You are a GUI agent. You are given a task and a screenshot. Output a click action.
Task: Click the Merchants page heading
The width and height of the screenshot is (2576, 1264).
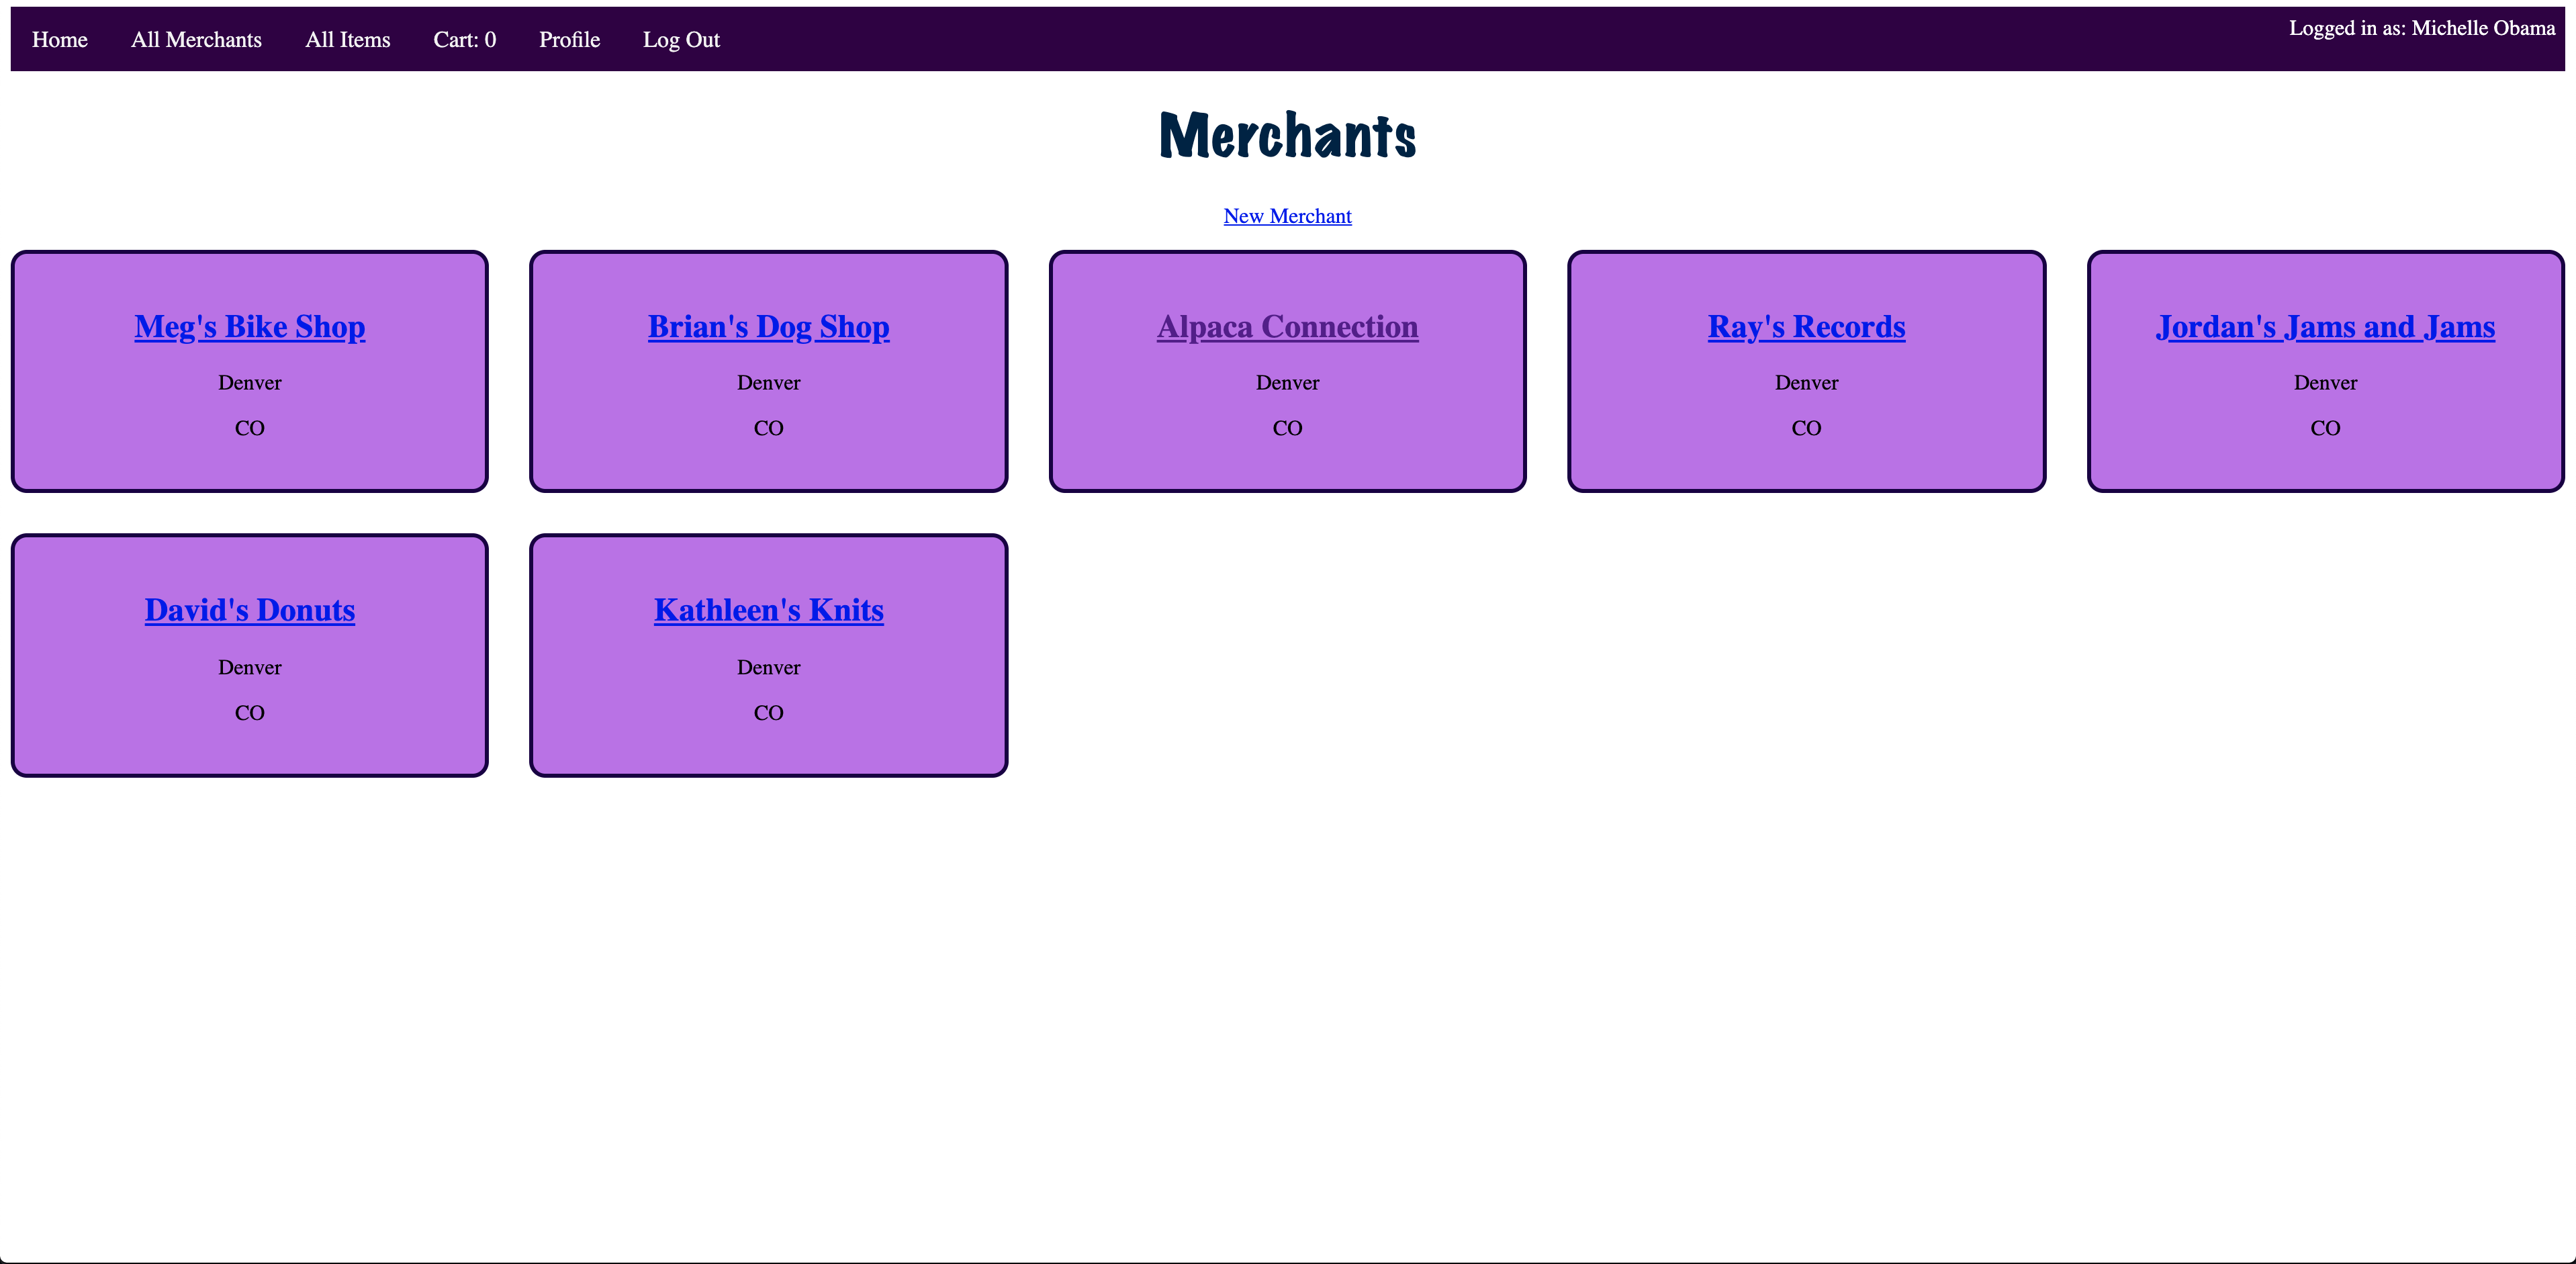1287,136
